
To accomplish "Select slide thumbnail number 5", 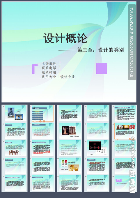I will tap(43, 166).
